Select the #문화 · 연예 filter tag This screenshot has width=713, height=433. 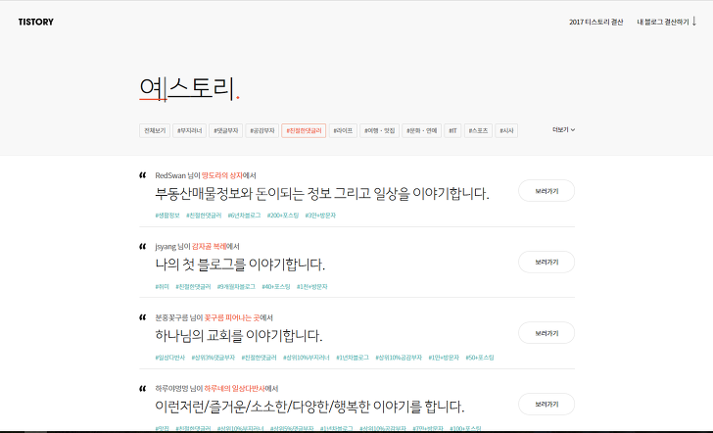(421, 130)
